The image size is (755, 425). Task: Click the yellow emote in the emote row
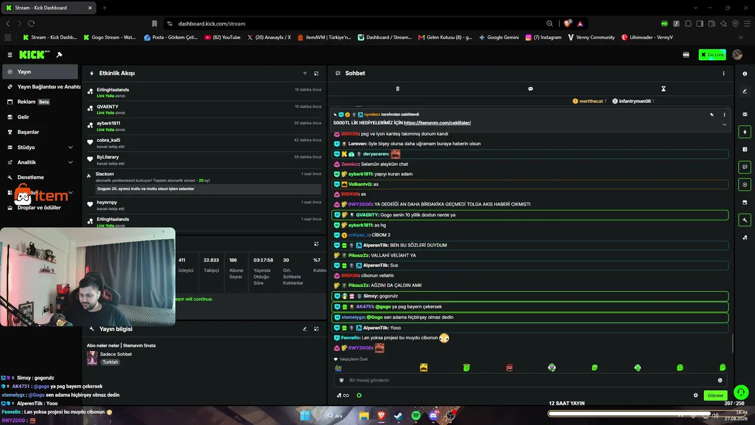[424, 368]
